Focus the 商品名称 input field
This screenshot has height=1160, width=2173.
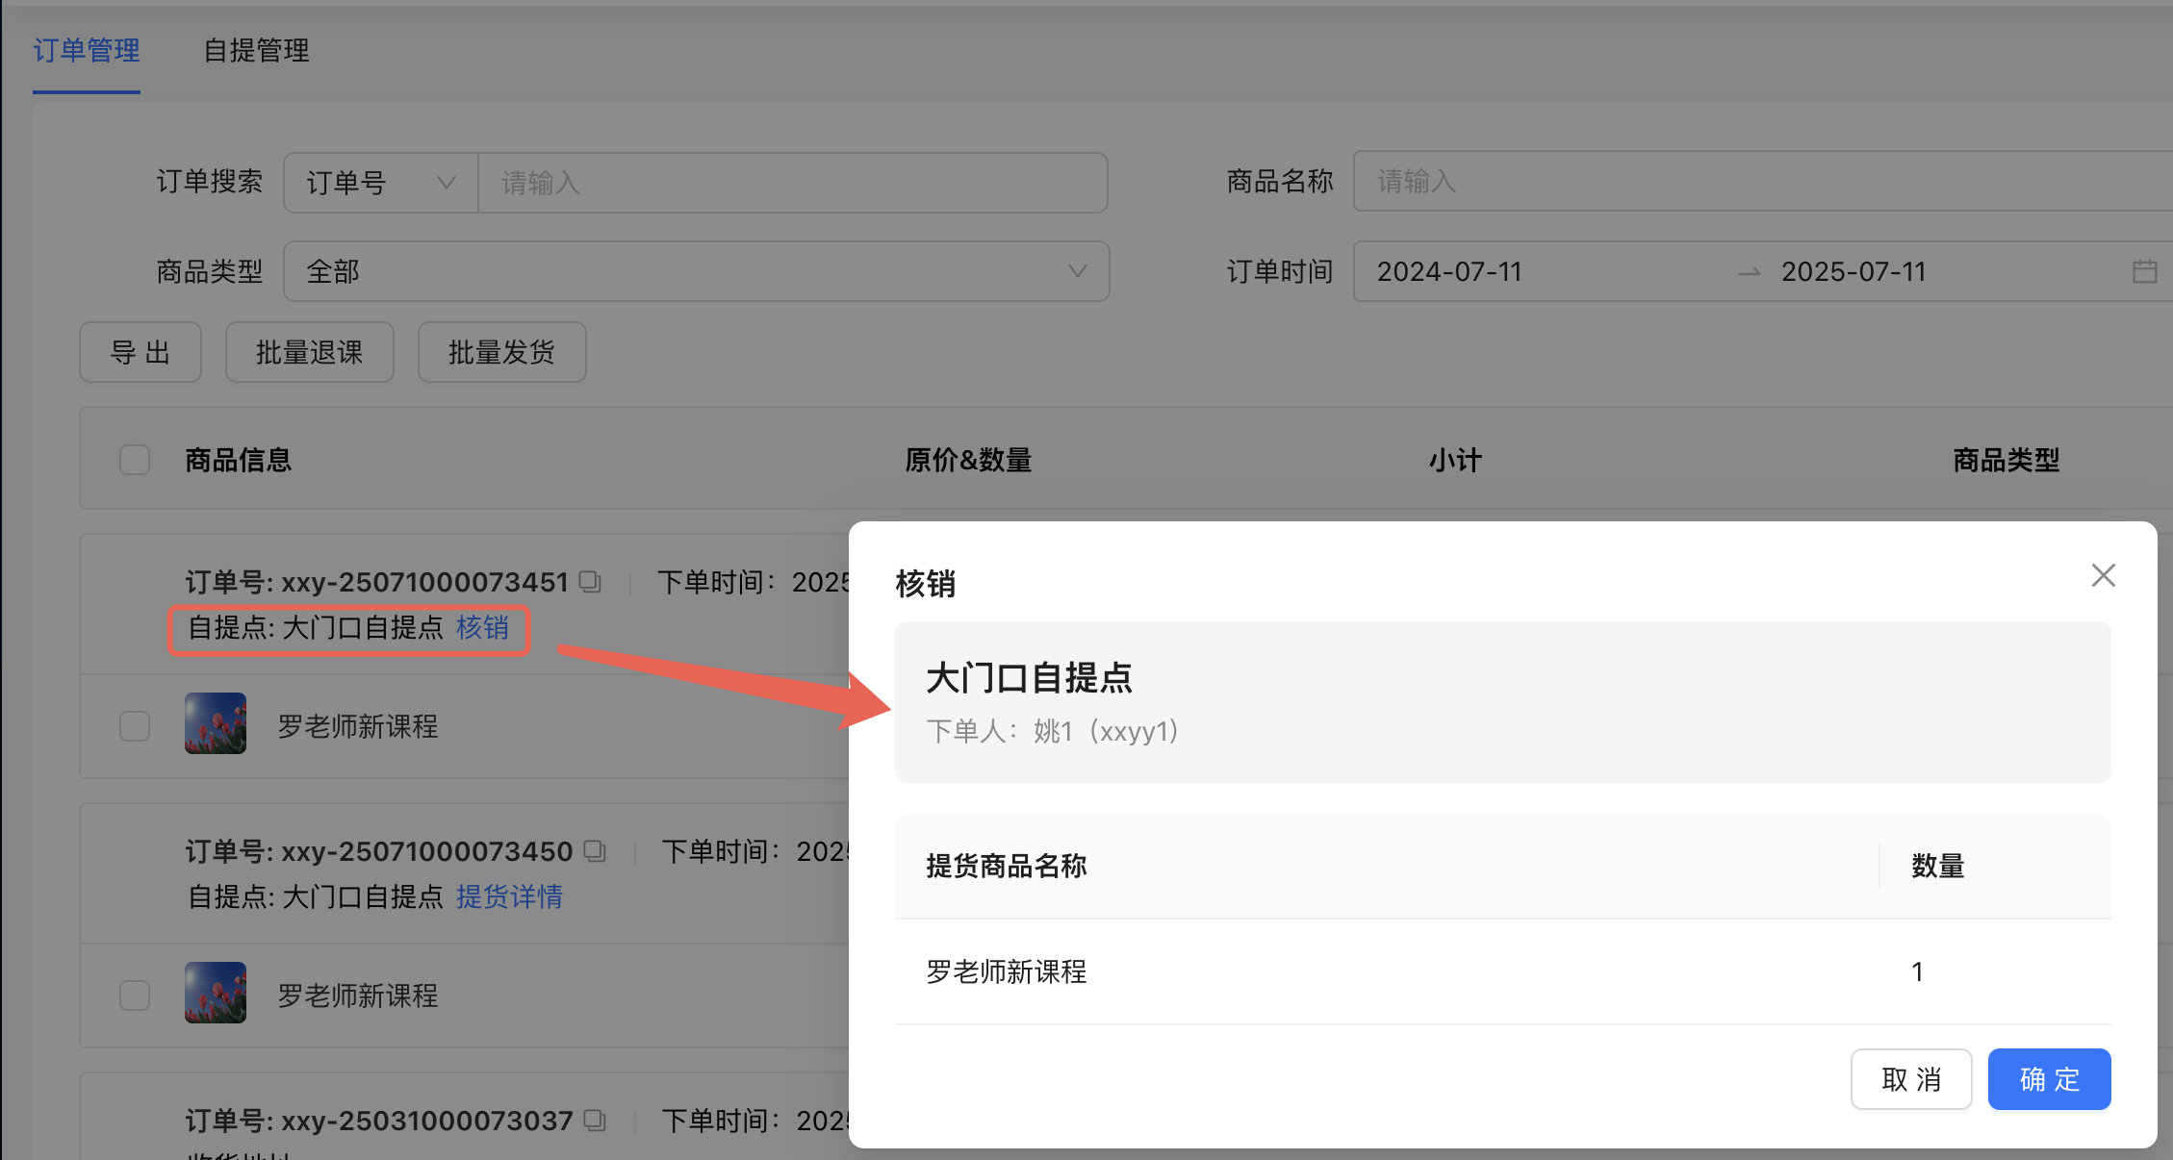pyautogui.click(x=1761, y=181)
